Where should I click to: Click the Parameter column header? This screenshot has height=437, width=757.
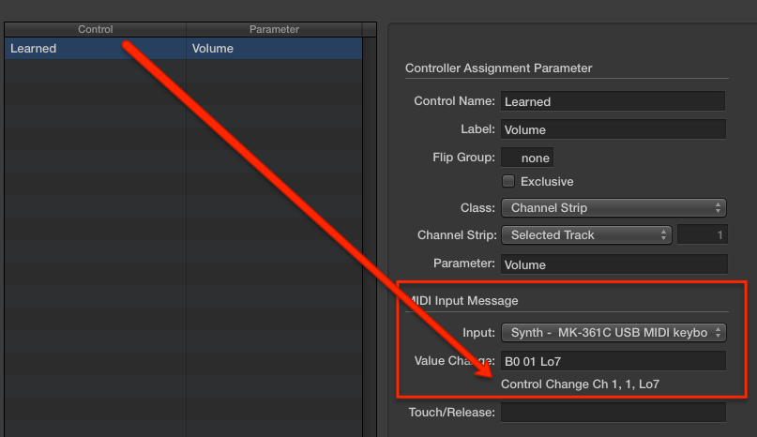tap(274, 29)
